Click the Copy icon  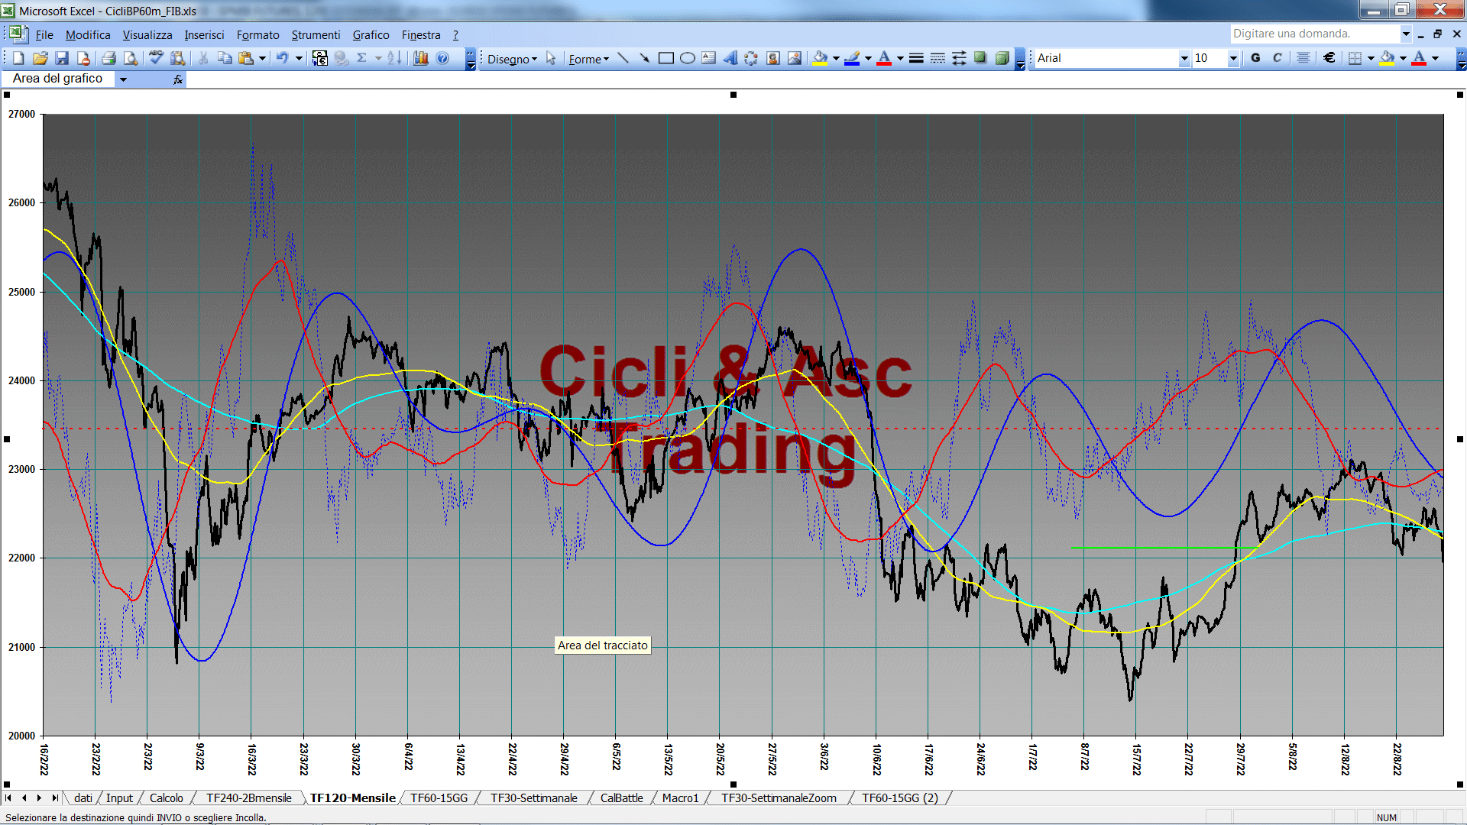click(225, 58)
